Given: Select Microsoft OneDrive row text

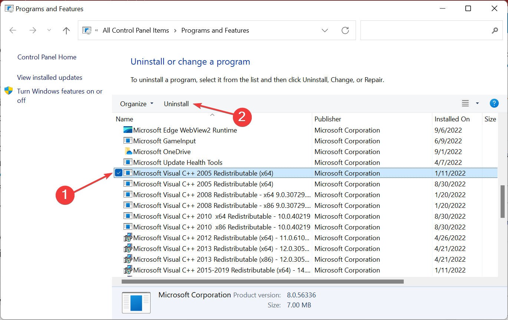Looking at the screenshot, I should tap(162, 152).
